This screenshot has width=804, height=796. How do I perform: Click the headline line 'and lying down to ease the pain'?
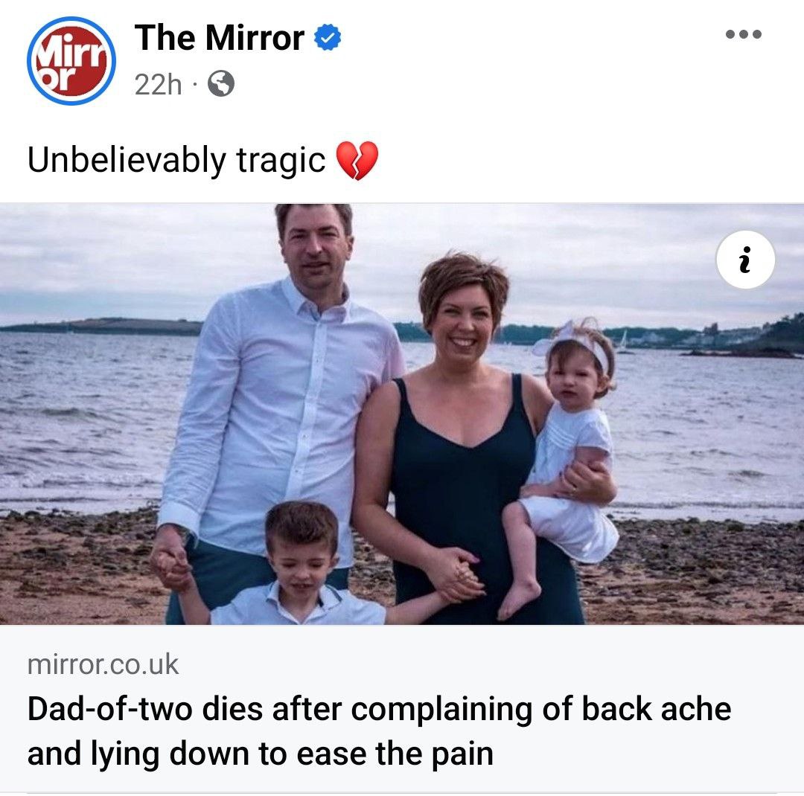(x=261, y=754)
